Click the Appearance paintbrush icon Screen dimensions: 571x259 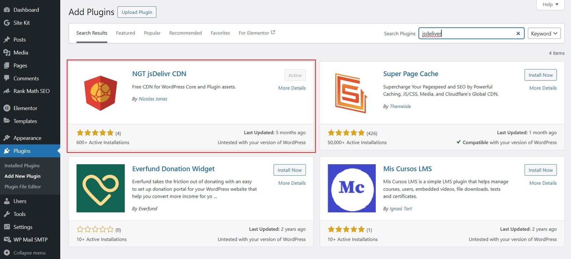[6, 138]
